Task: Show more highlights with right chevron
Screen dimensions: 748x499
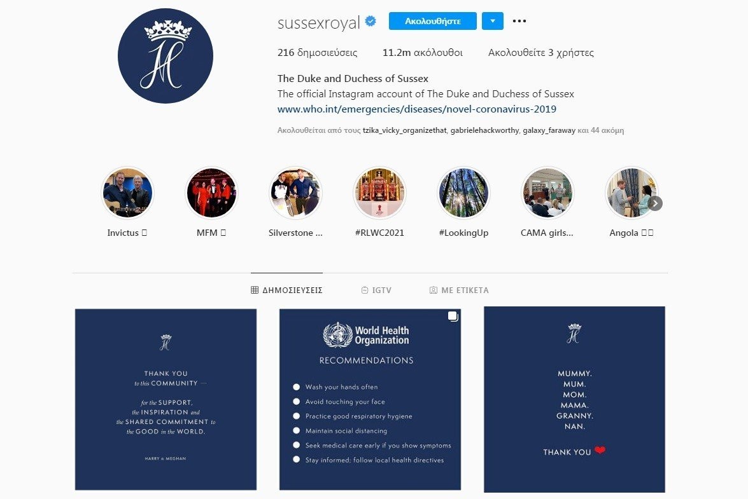Action: click(655, 203)
